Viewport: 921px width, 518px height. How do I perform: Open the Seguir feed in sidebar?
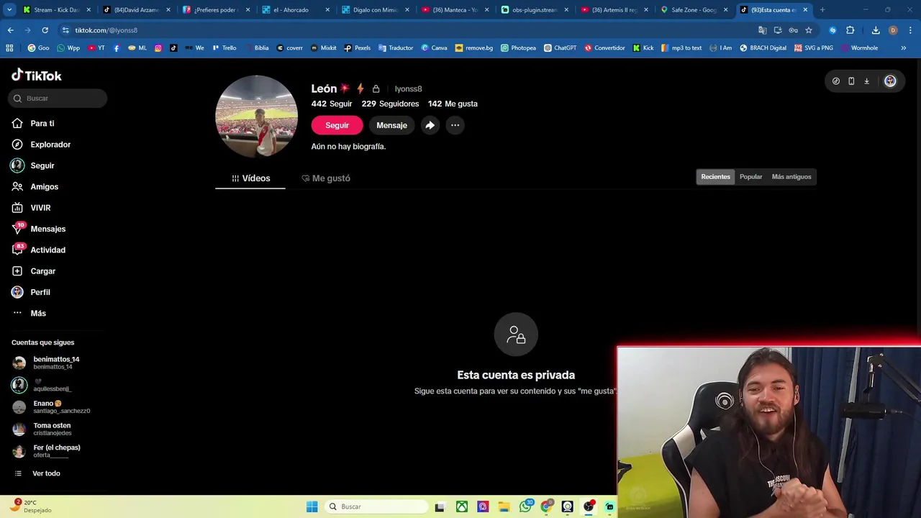click(x=33, y=165)
